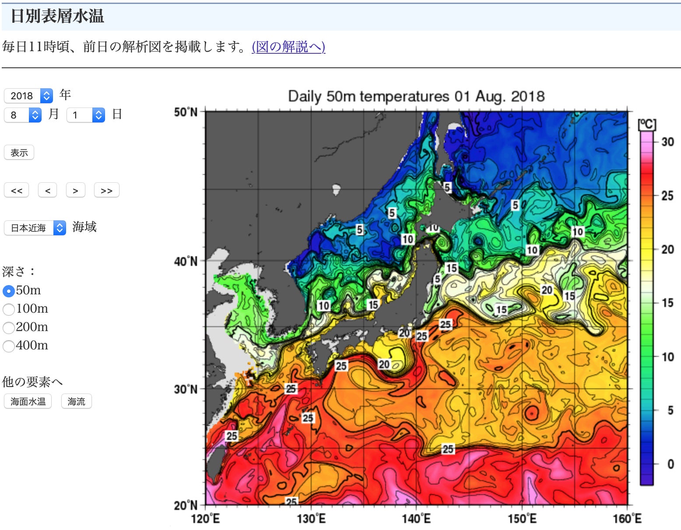Open the 海流 ocean current page

click(x=76, y=401)
